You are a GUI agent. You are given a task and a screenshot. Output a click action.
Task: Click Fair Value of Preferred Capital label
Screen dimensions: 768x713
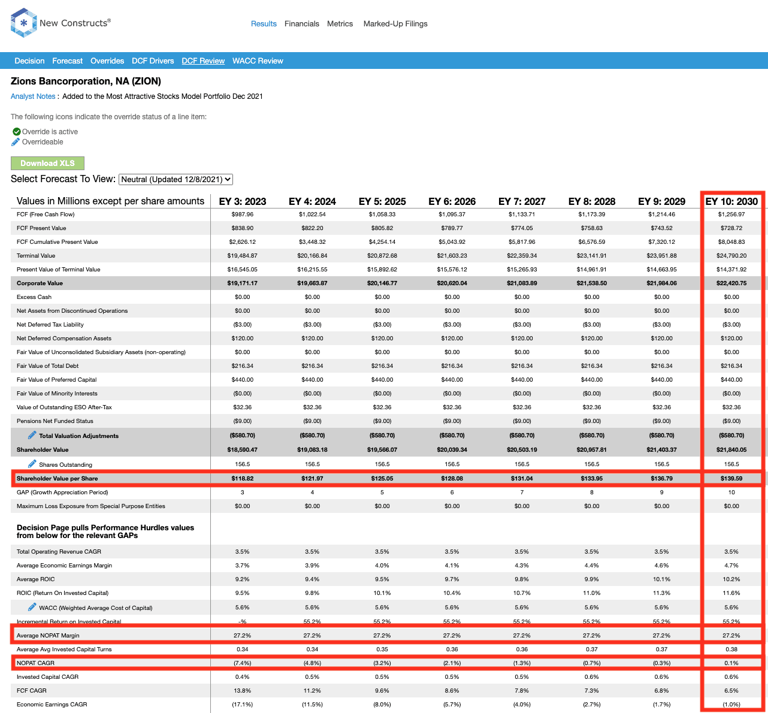tap(56, 380)
